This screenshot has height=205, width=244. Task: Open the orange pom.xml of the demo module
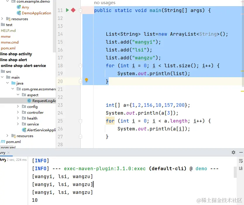point(8,48)
